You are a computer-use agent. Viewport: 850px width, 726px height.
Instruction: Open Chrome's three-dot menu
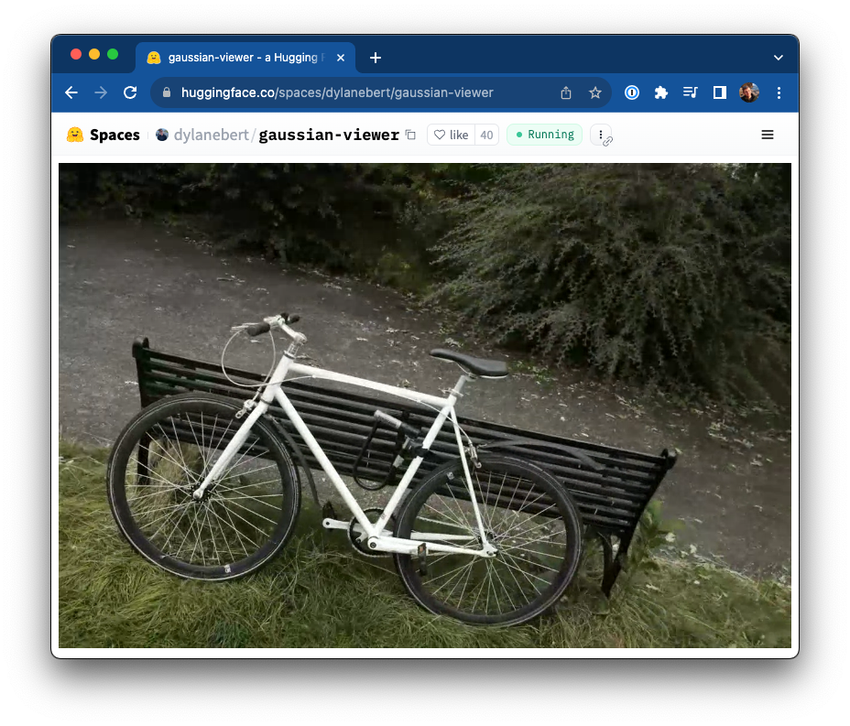click(779, 92)
